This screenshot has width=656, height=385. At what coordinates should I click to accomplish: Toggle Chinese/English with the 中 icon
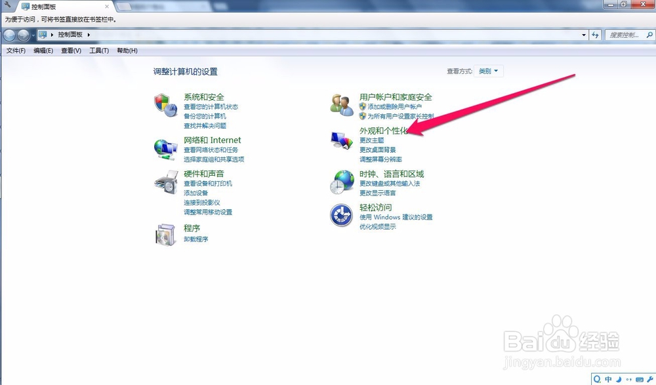tap(608, 378)
